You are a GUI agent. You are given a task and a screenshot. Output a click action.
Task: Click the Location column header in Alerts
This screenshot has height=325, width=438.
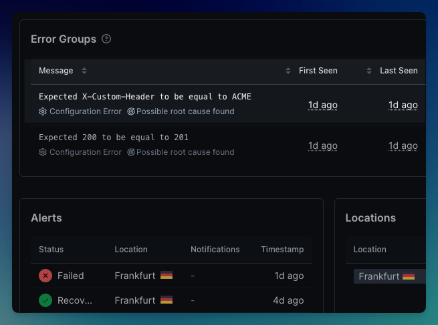point(131,250)
